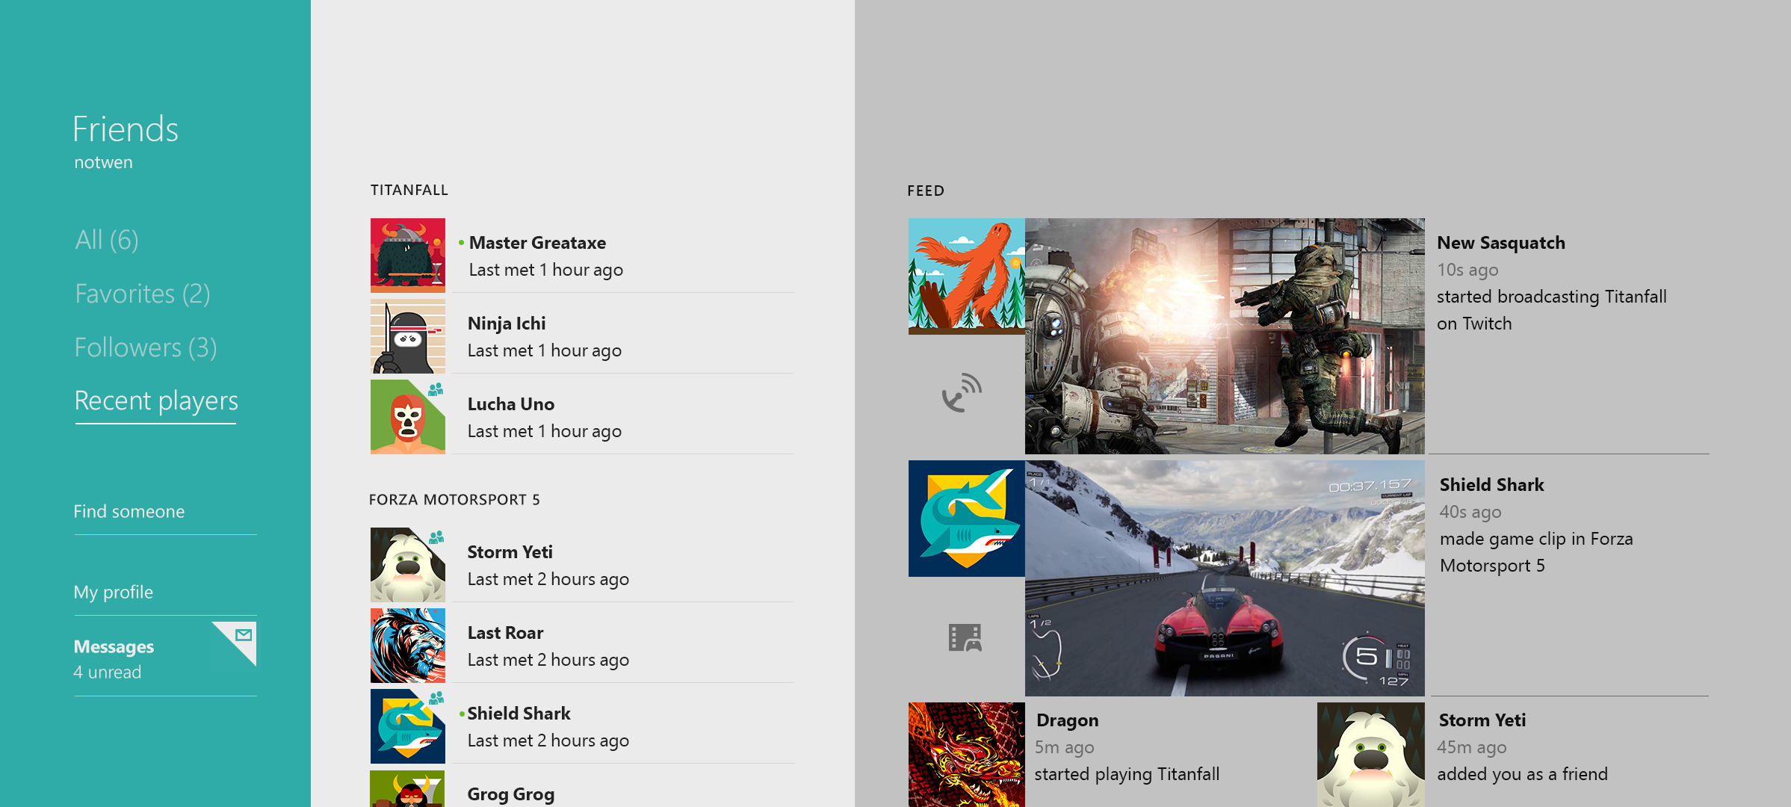Go to My profile

pyautogui.click(x=114, y=593)
